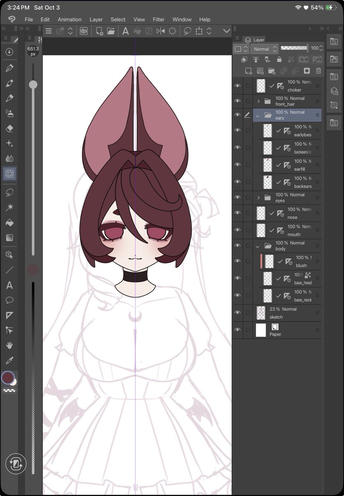Click Open folder icon in command bar
Viewport: 344px width, 496px height.
coord(111,31)
